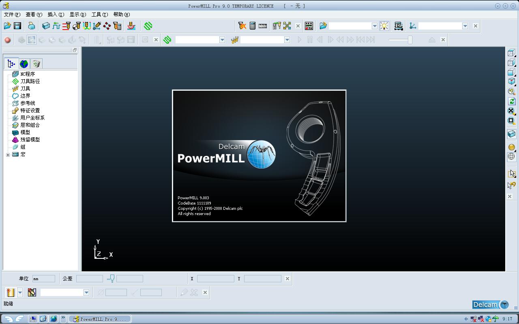This screenshot has width=519, height=324.
Task: Start simulation with the play button
Action: tap(300, 40)
